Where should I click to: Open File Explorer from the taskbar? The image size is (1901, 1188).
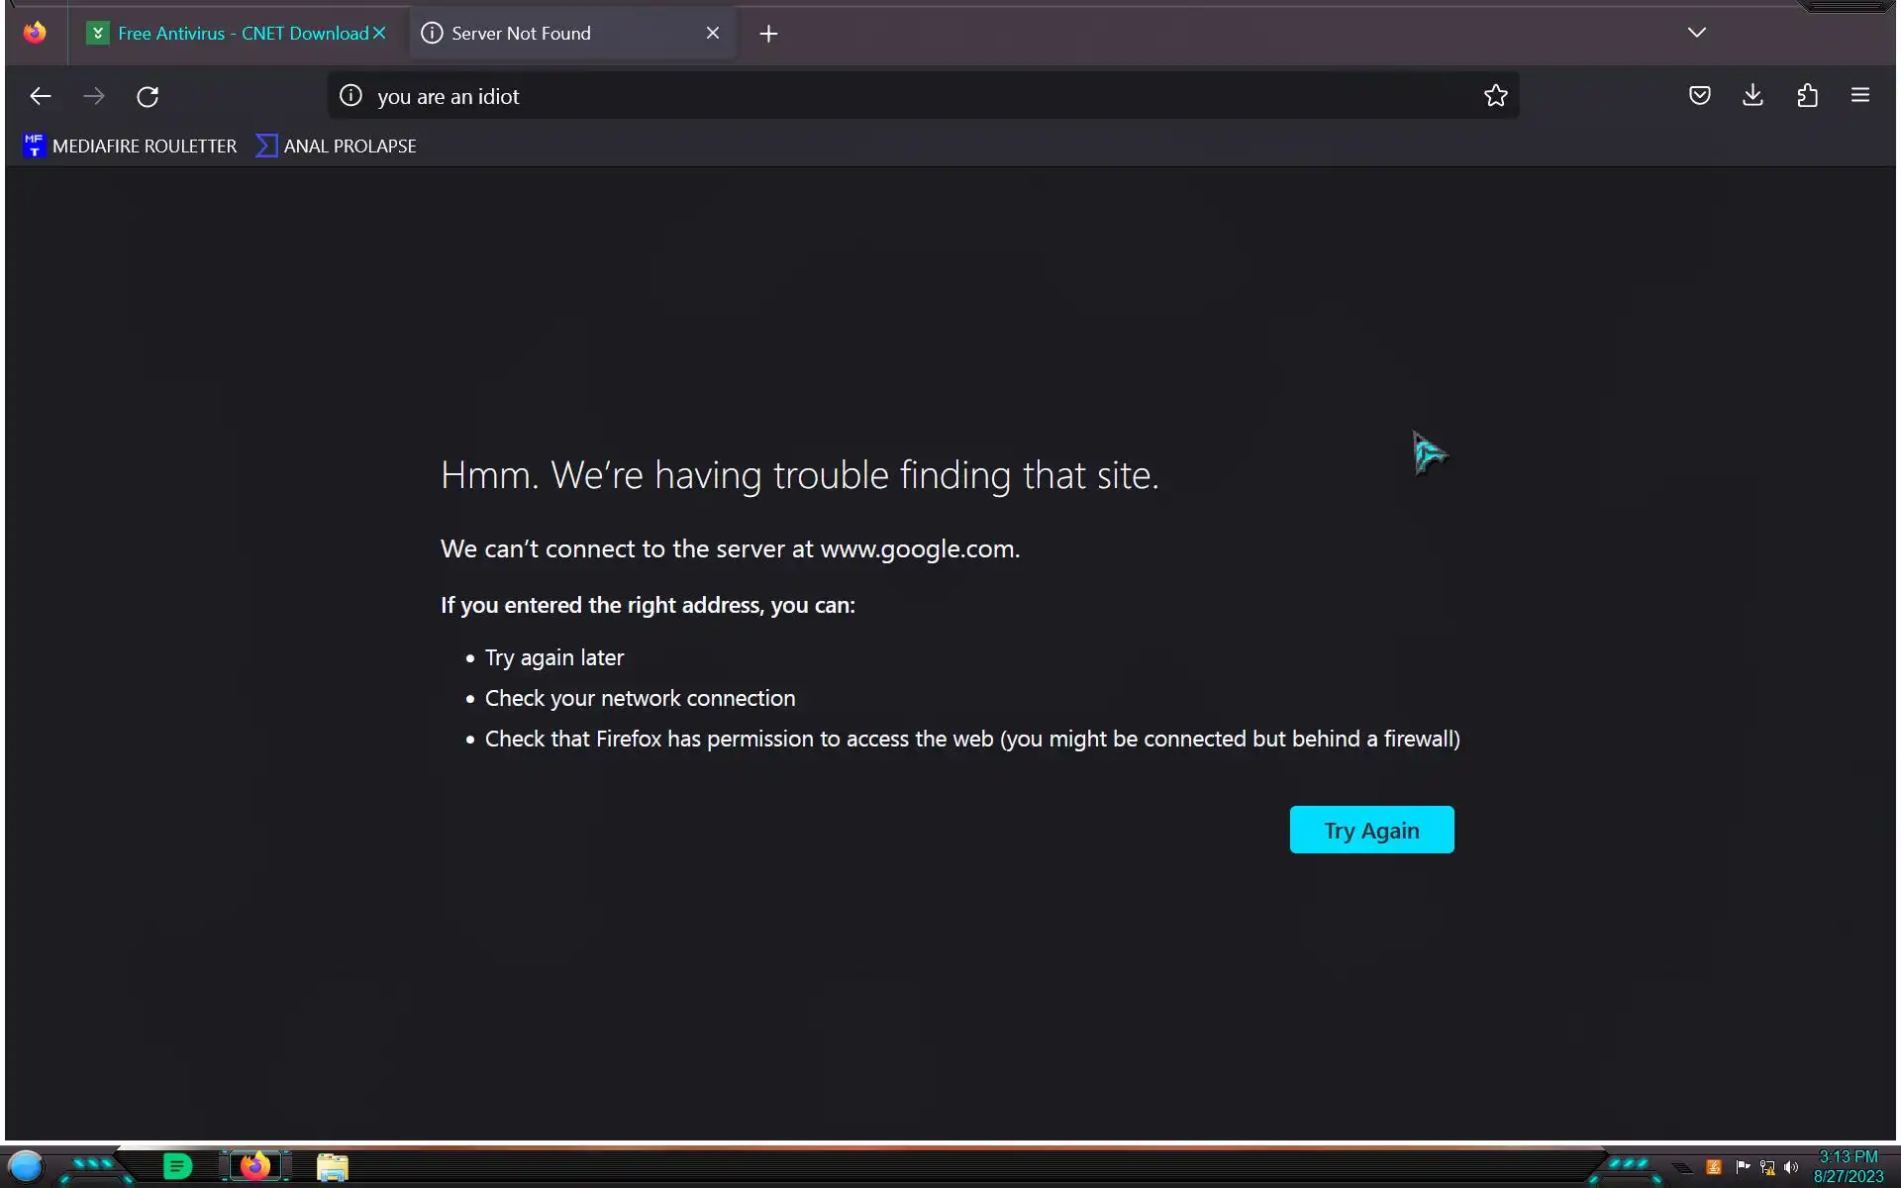(333, 1167)
